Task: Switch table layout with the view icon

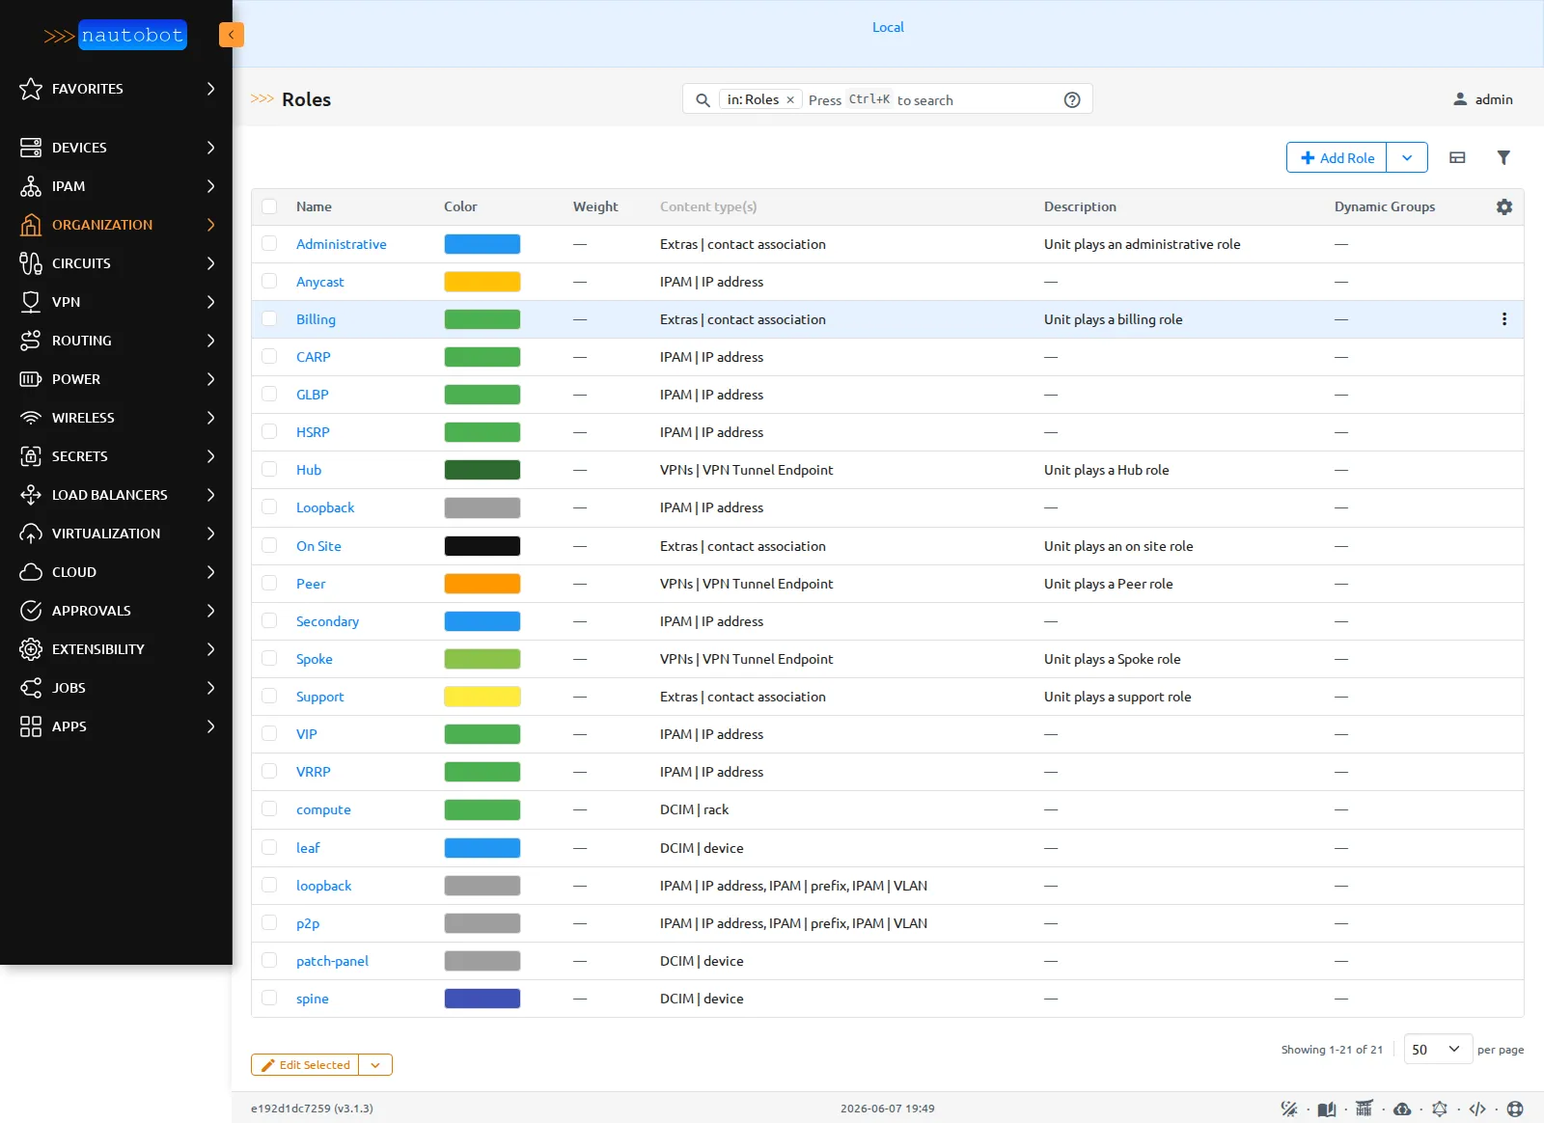Action: 1457,157
